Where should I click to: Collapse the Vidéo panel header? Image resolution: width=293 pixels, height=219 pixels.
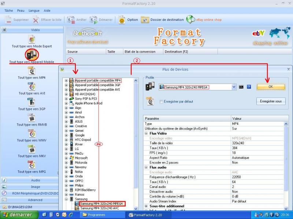point(32,30)
